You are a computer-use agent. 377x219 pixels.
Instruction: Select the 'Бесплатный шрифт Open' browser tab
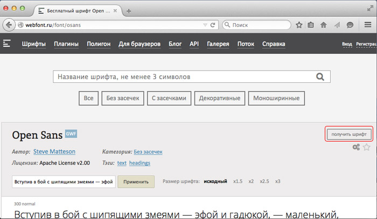(x=78, y=11)
